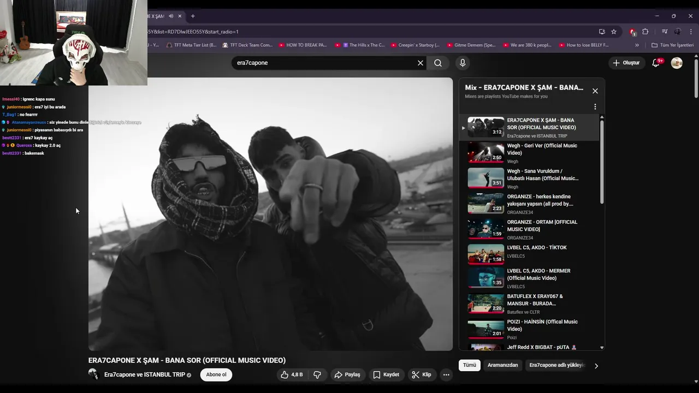The height and width of the screenshot is (393, 699).
Task: Open How to lose BELLY F... bookmark
Action: point(583,45)
